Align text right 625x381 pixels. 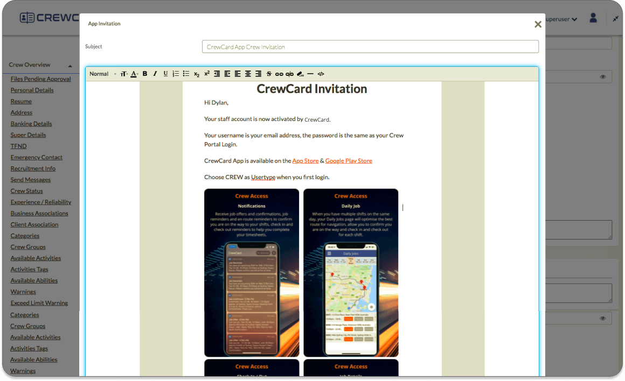pos(258,74)
